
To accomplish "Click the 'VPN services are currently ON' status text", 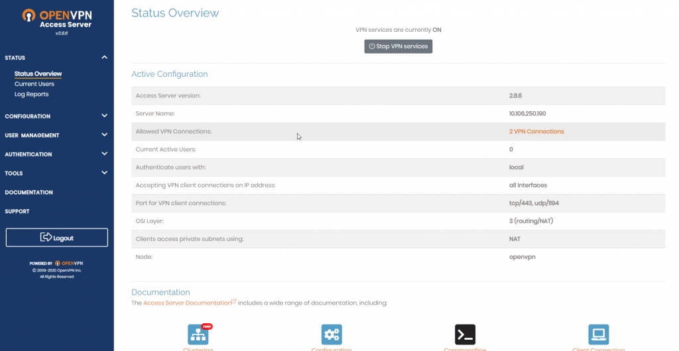I will point(399,30).
